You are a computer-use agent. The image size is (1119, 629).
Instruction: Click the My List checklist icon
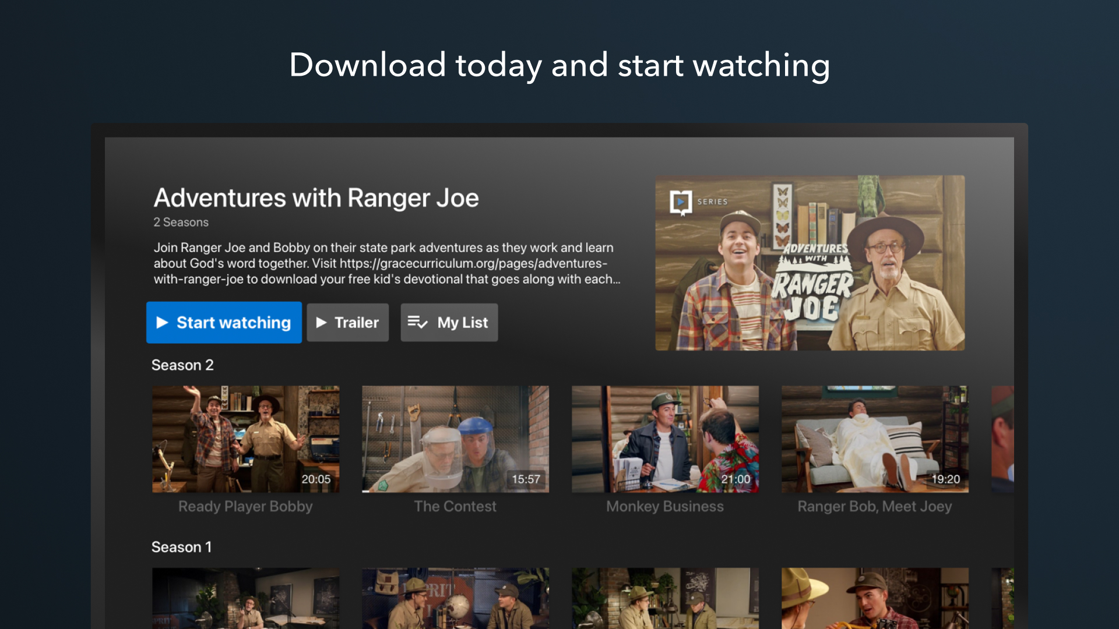[417, 322]
